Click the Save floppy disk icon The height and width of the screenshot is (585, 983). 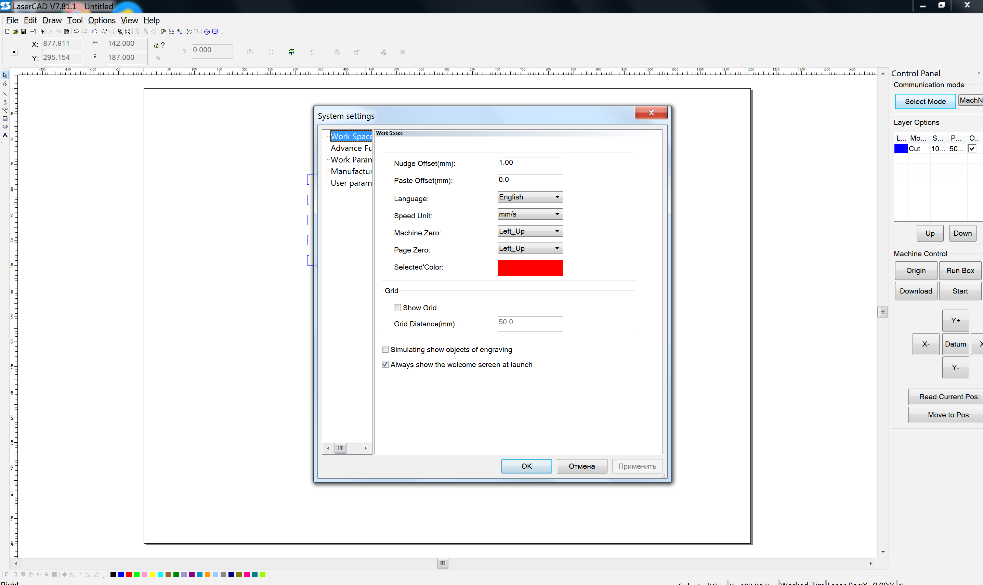[23, 31]
